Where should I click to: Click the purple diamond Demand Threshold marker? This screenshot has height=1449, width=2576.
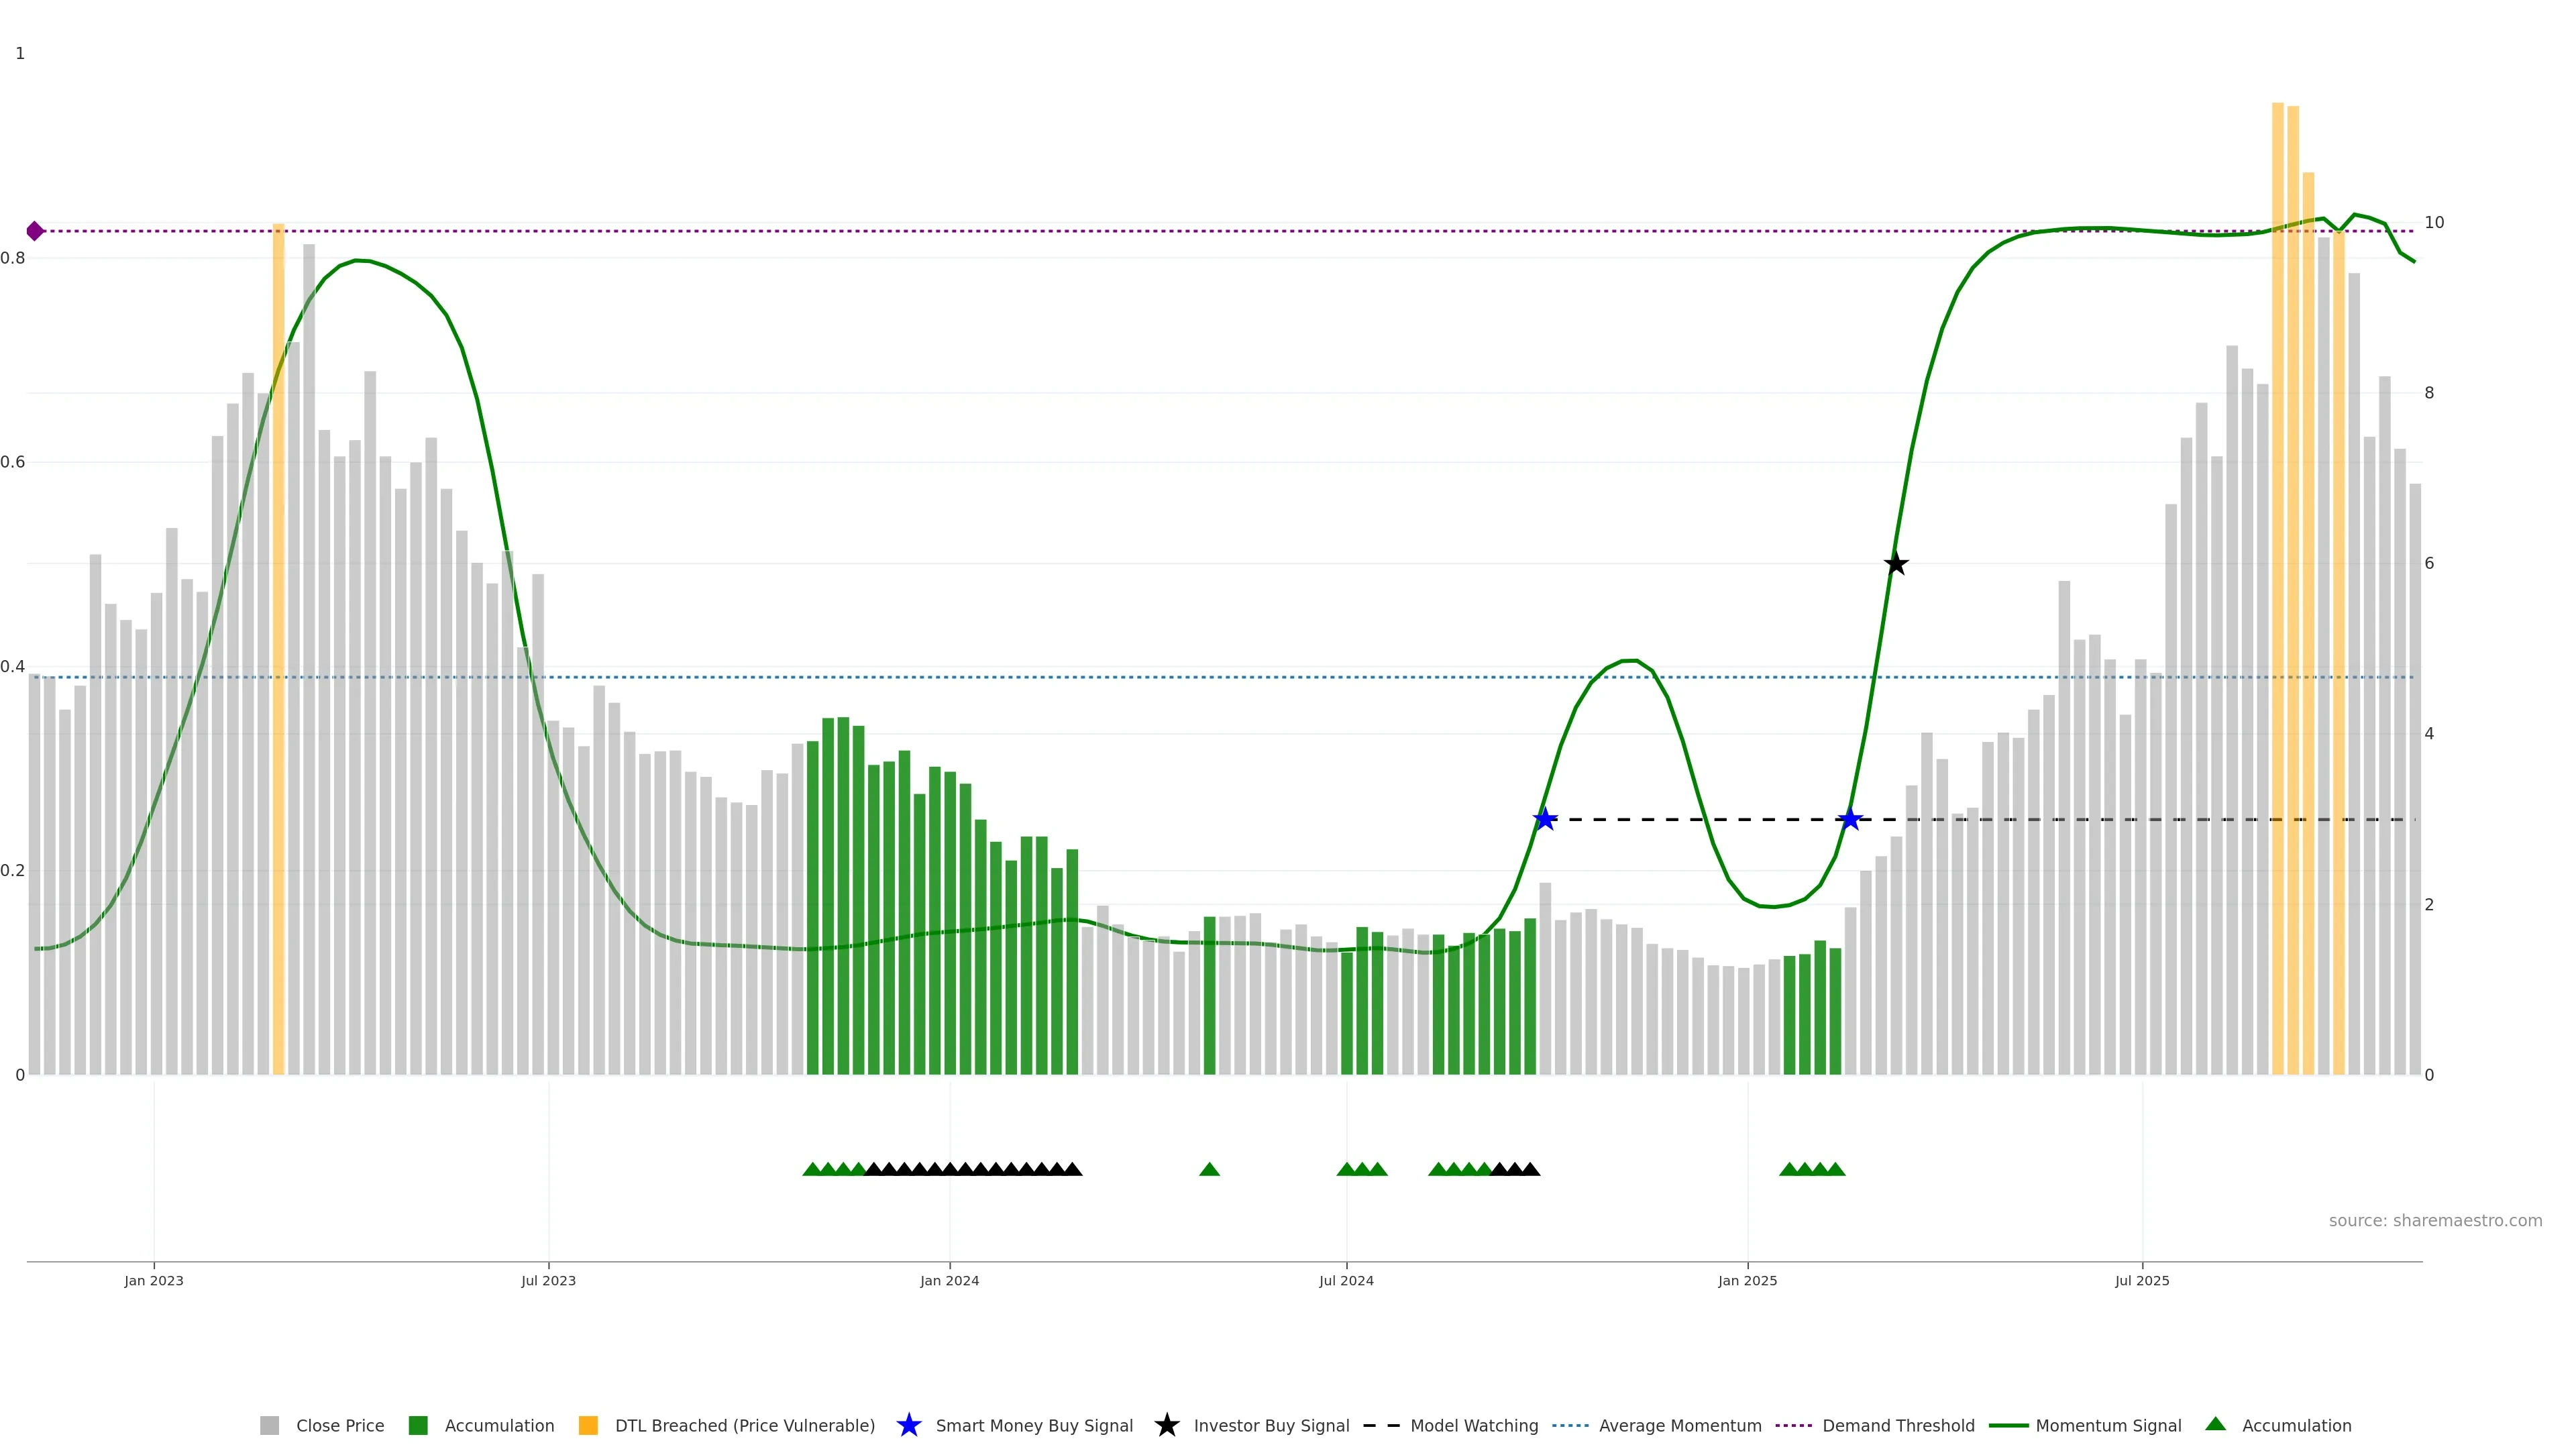point(35,231)
